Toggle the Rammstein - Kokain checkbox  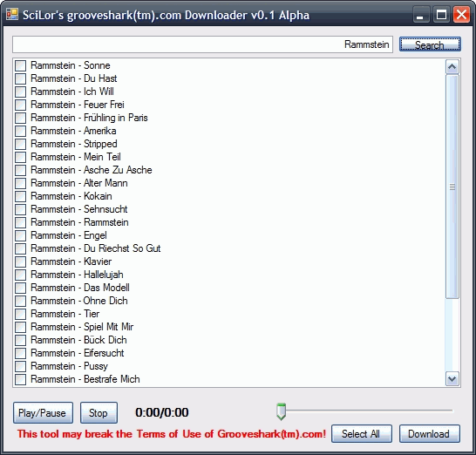tap(20, 196)
